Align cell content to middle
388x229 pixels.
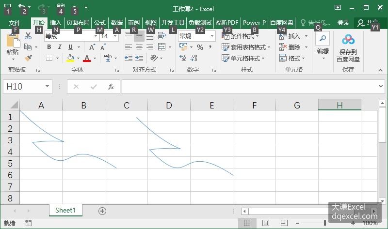[x=139, y=36]
